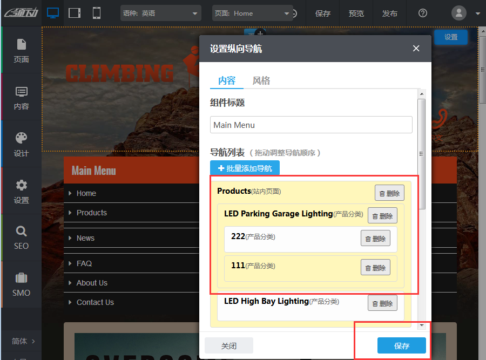Screen dimensions: 486x360
Task: Switch to tablet preview icon
Action: [75, 13]
